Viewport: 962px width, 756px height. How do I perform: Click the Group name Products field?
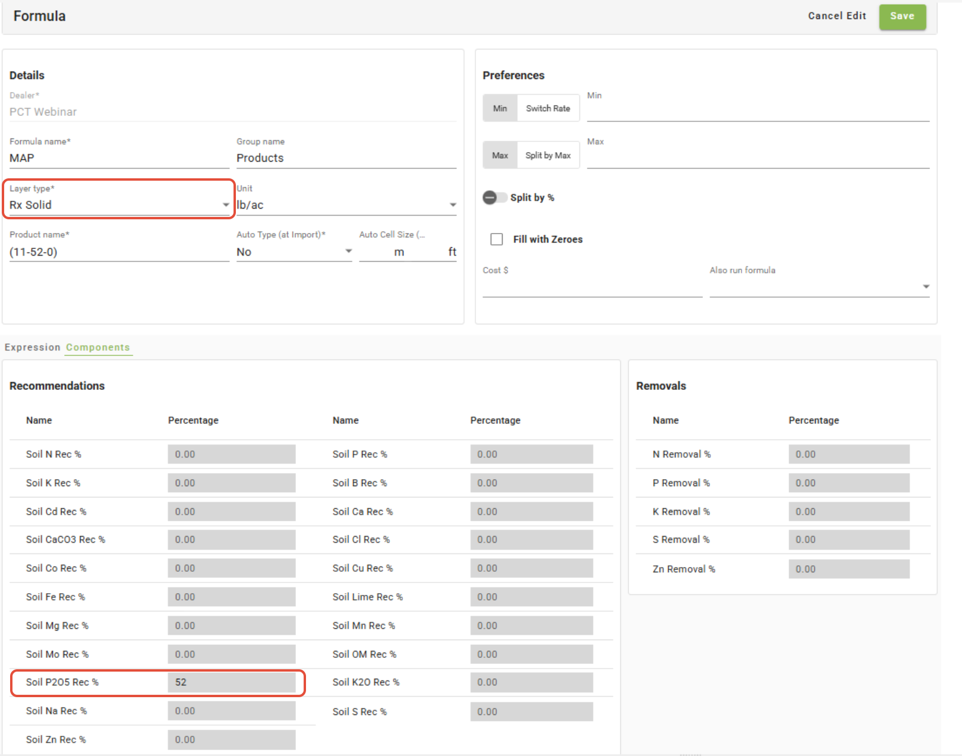(x=346, y=158)
